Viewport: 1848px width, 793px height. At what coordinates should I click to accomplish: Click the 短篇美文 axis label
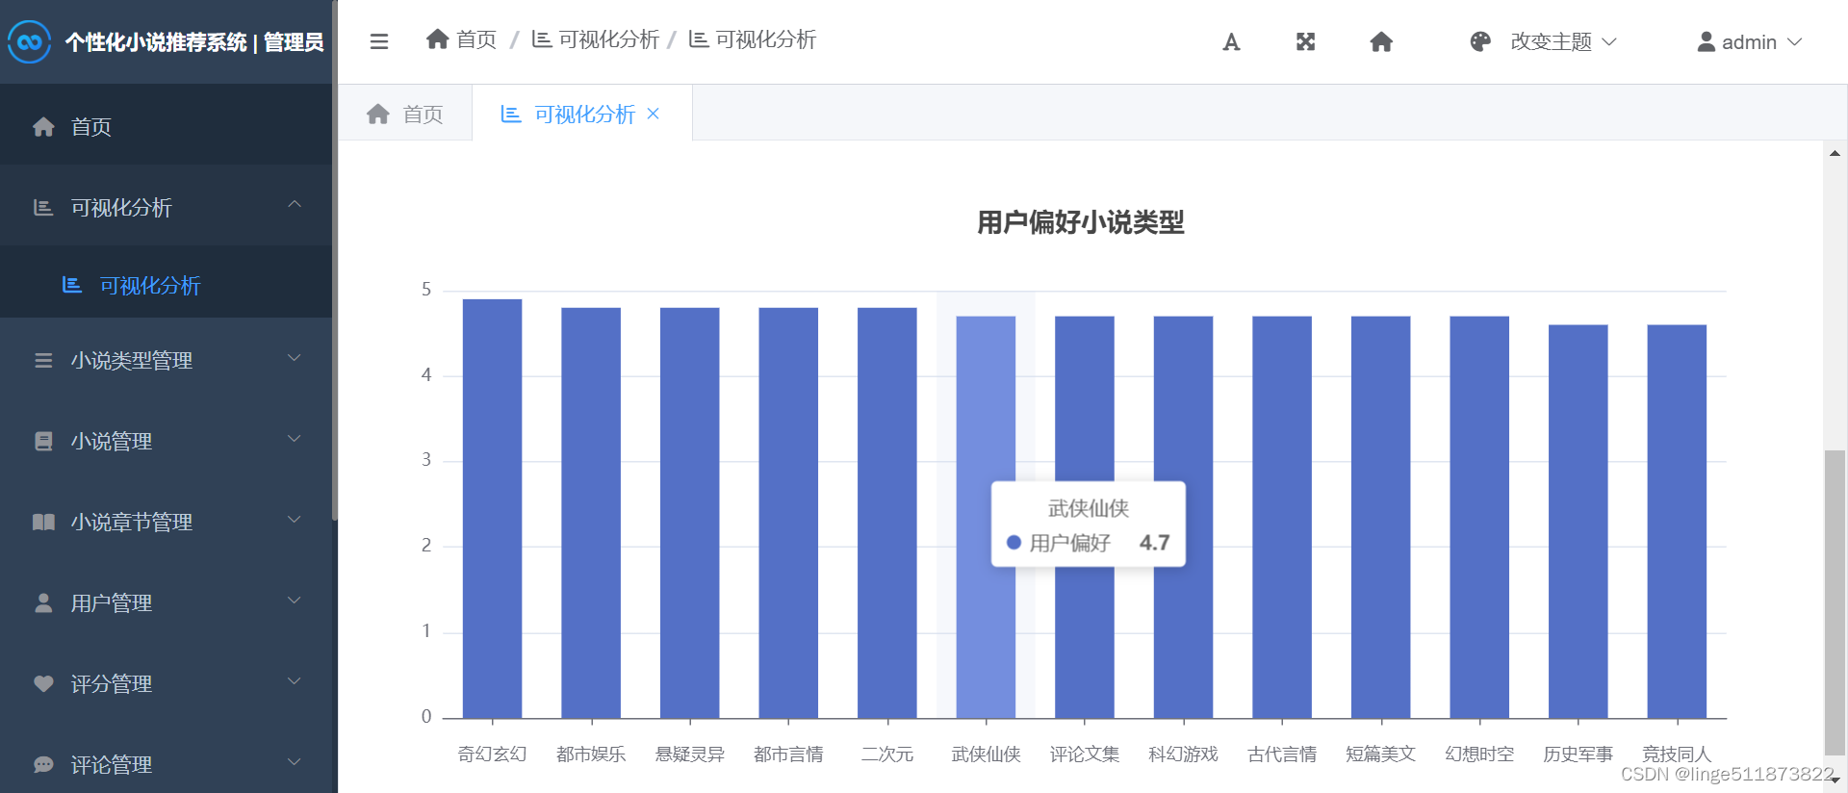click(1380, 754)
